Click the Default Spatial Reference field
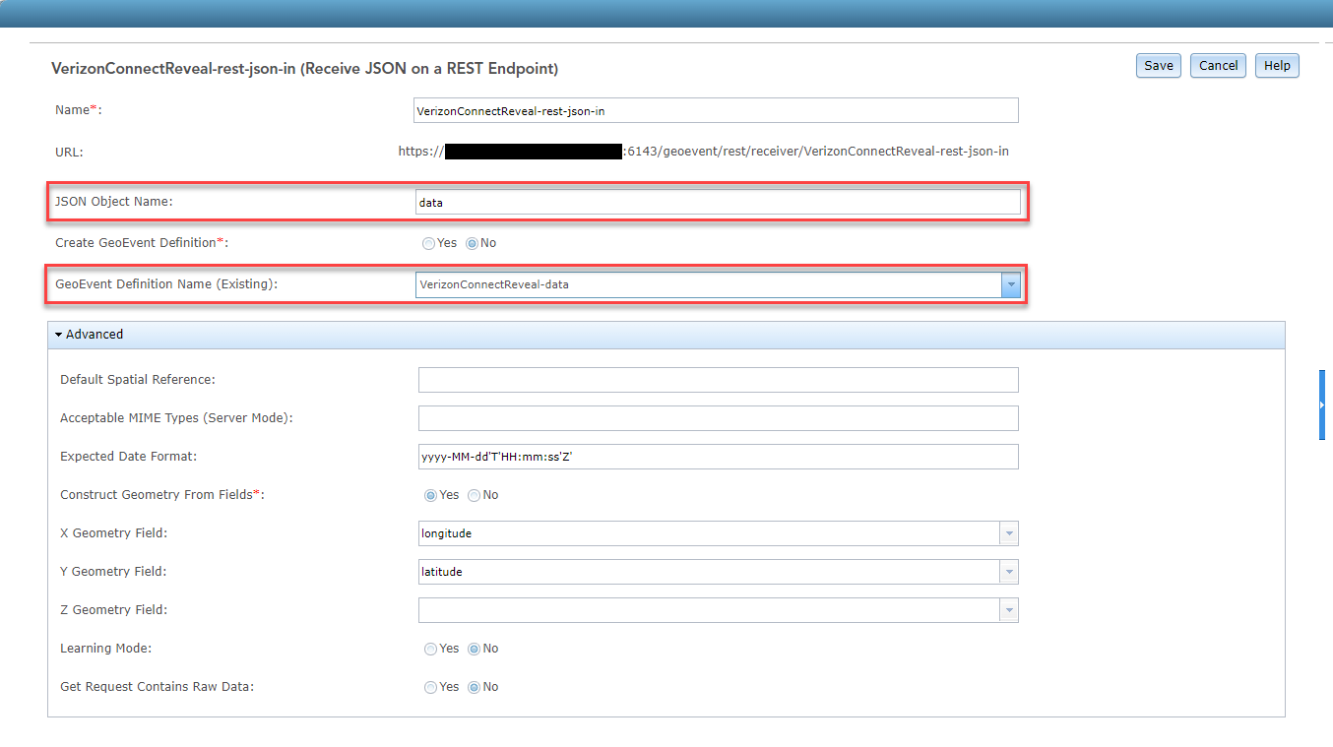The height and width of the screenshot is (747, 1333). point(718,380)
